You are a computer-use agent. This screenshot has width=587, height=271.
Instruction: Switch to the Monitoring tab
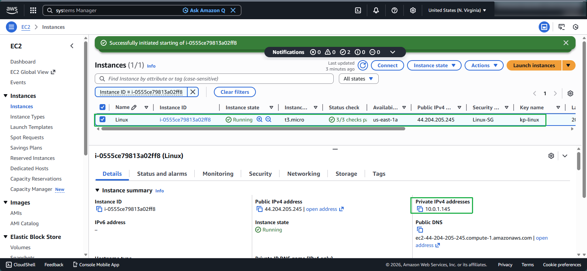pyautogui.click(x=218, y=174)
